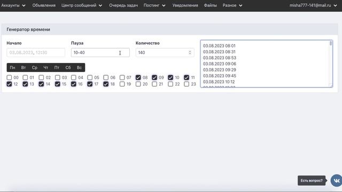342x192 pixels.
Task: Click into the Пауза input field
Action: click(100, 52)
